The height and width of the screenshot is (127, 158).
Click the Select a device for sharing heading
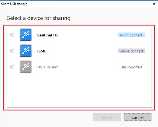(39, 18)
